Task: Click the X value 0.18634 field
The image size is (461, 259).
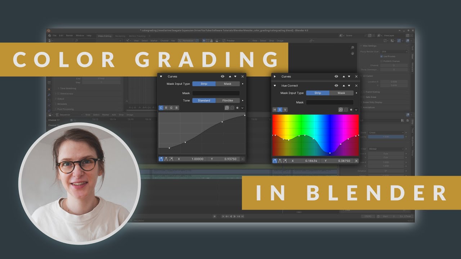Action: point(304,161)
